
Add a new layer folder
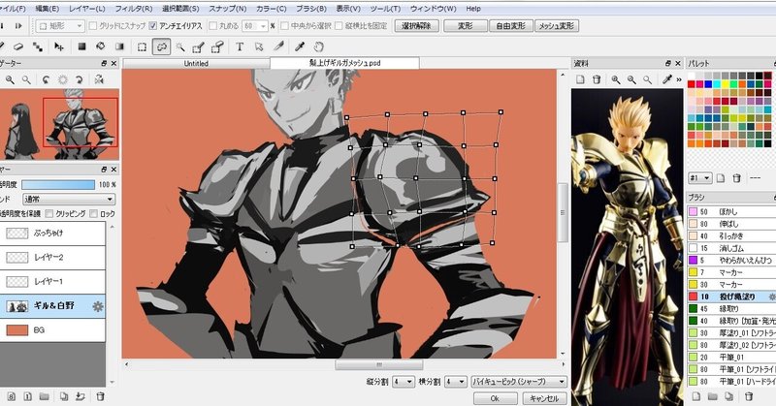[45, 396]
